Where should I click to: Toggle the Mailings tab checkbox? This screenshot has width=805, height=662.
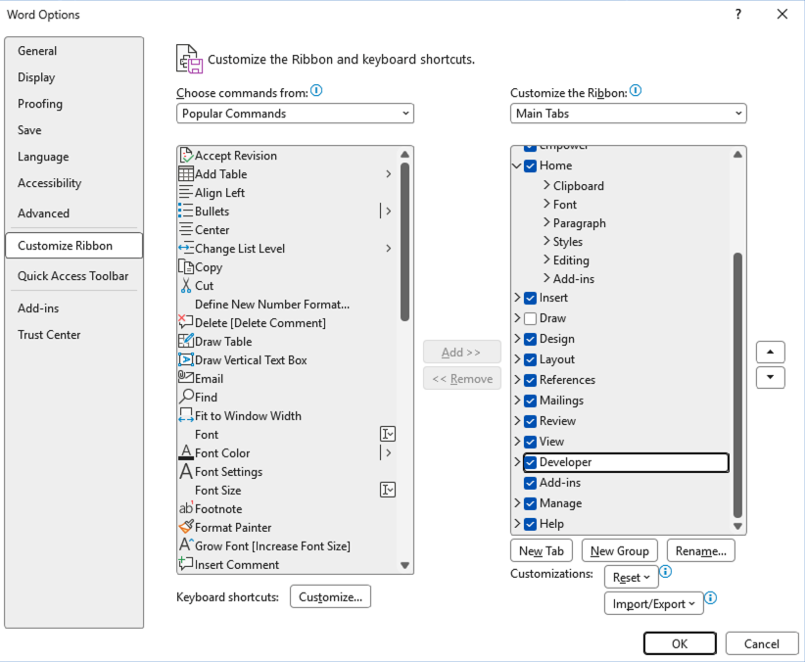(x=531, y=401)
